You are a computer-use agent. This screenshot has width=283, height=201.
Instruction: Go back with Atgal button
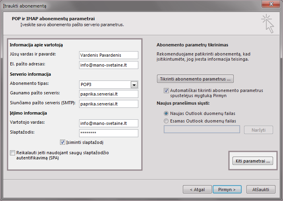click(197, 190)
